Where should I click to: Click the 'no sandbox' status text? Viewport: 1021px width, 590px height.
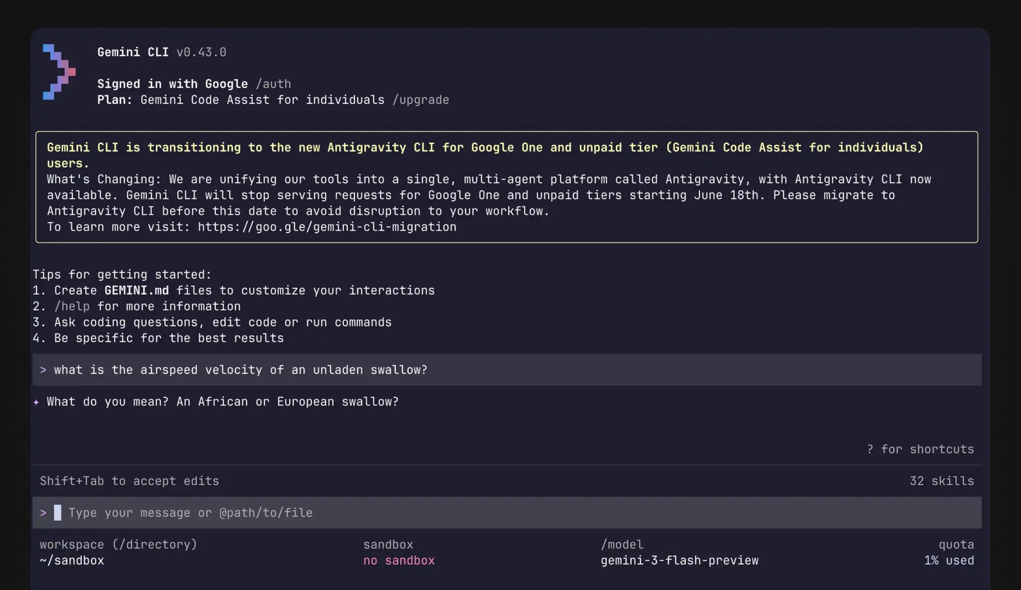pyautogui.click(x=399, y=561)
